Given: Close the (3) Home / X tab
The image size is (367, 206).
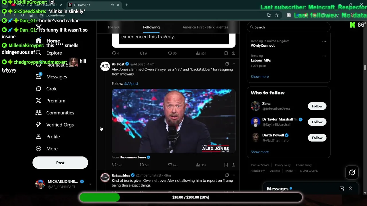Looking at the screenshot, I should tap(118, 5).
